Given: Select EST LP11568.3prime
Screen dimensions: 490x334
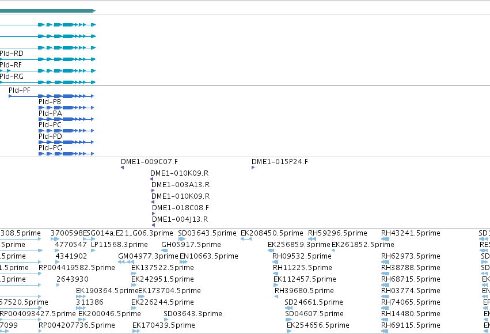Looking at the screenshot, I should [x=119, y=245].
